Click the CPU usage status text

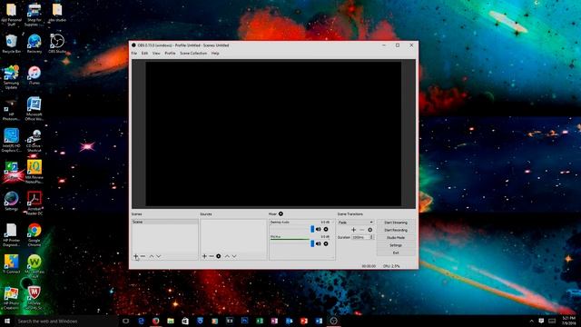tap(391, 266)
